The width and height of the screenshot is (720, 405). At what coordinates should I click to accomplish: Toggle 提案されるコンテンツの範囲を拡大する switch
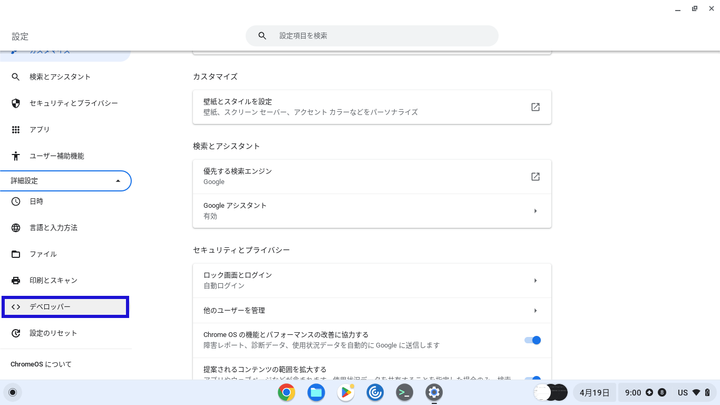(x=532, y=379)
